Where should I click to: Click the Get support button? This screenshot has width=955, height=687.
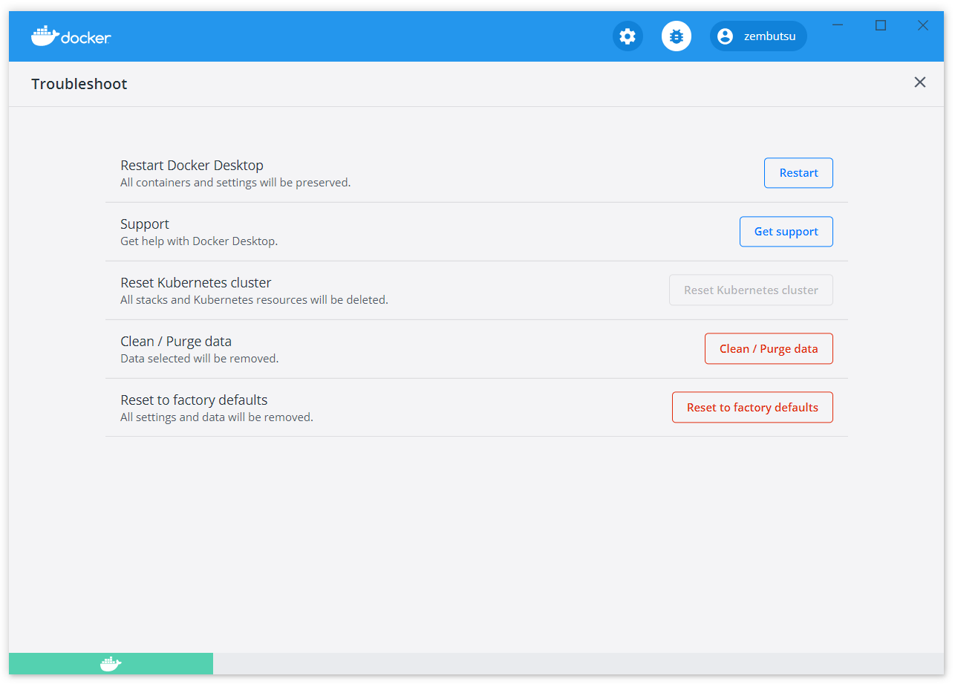click(x=786, y=232)
